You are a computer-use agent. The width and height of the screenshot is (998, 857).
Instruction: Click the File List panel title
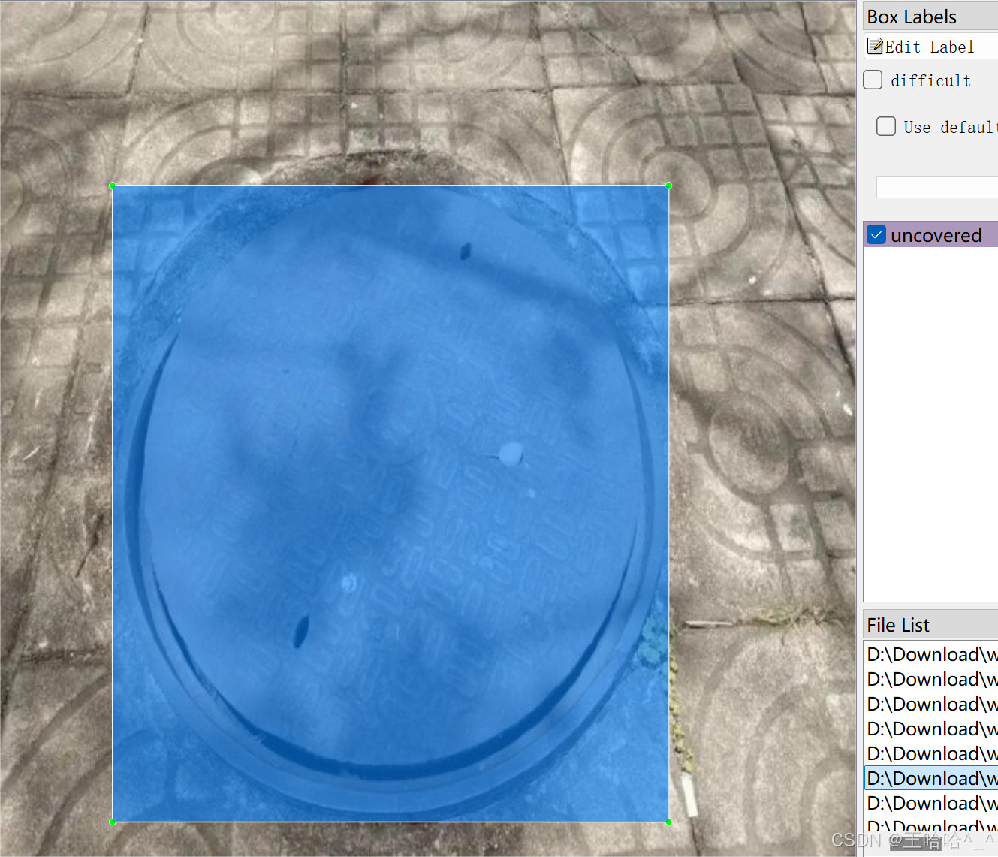[898, 625]
